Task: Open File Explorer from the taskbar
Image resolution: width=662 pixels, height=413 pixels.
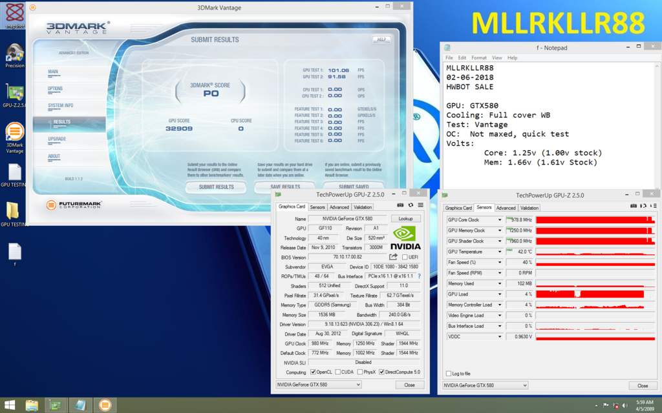Action: click(x=32, y=405)
